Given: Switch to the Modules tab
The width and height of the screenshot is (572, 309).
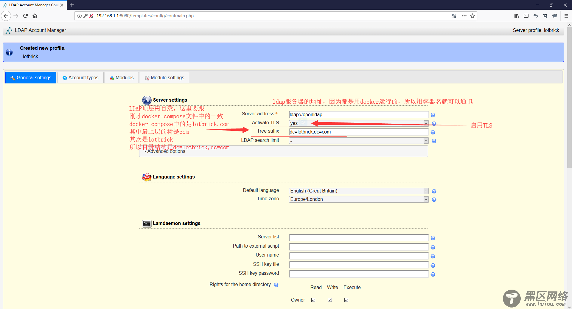Looking at the screenshot, I should [122, 78].
